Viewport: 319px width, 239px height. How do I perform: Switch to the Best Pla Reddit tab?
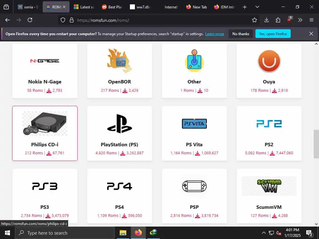click(112, 7)
